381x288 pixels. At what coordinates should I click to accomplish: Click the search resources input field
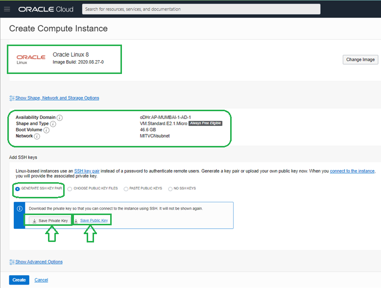click(x=201, y=9)
